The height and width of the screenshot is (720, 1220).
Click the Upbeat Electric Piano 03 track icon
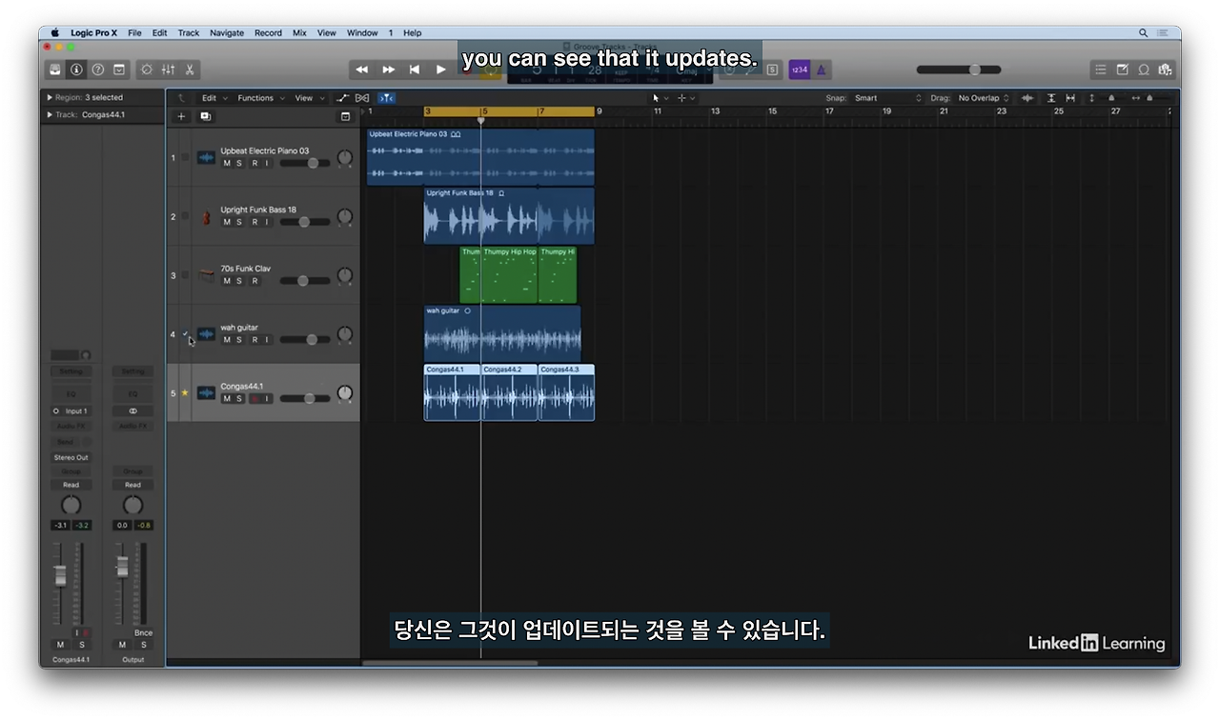206,157
